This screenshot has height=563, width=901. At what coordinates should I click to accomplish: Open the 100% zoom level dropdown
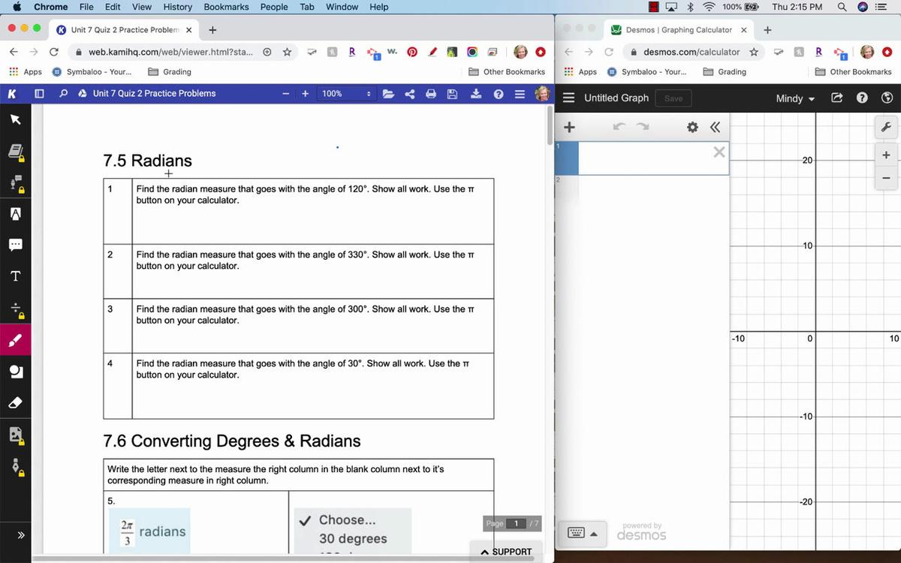pyautogui.click(x=346, y=94)
